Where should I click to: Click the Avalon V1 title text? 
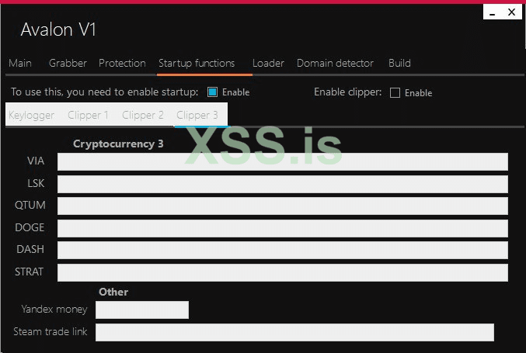58,29
